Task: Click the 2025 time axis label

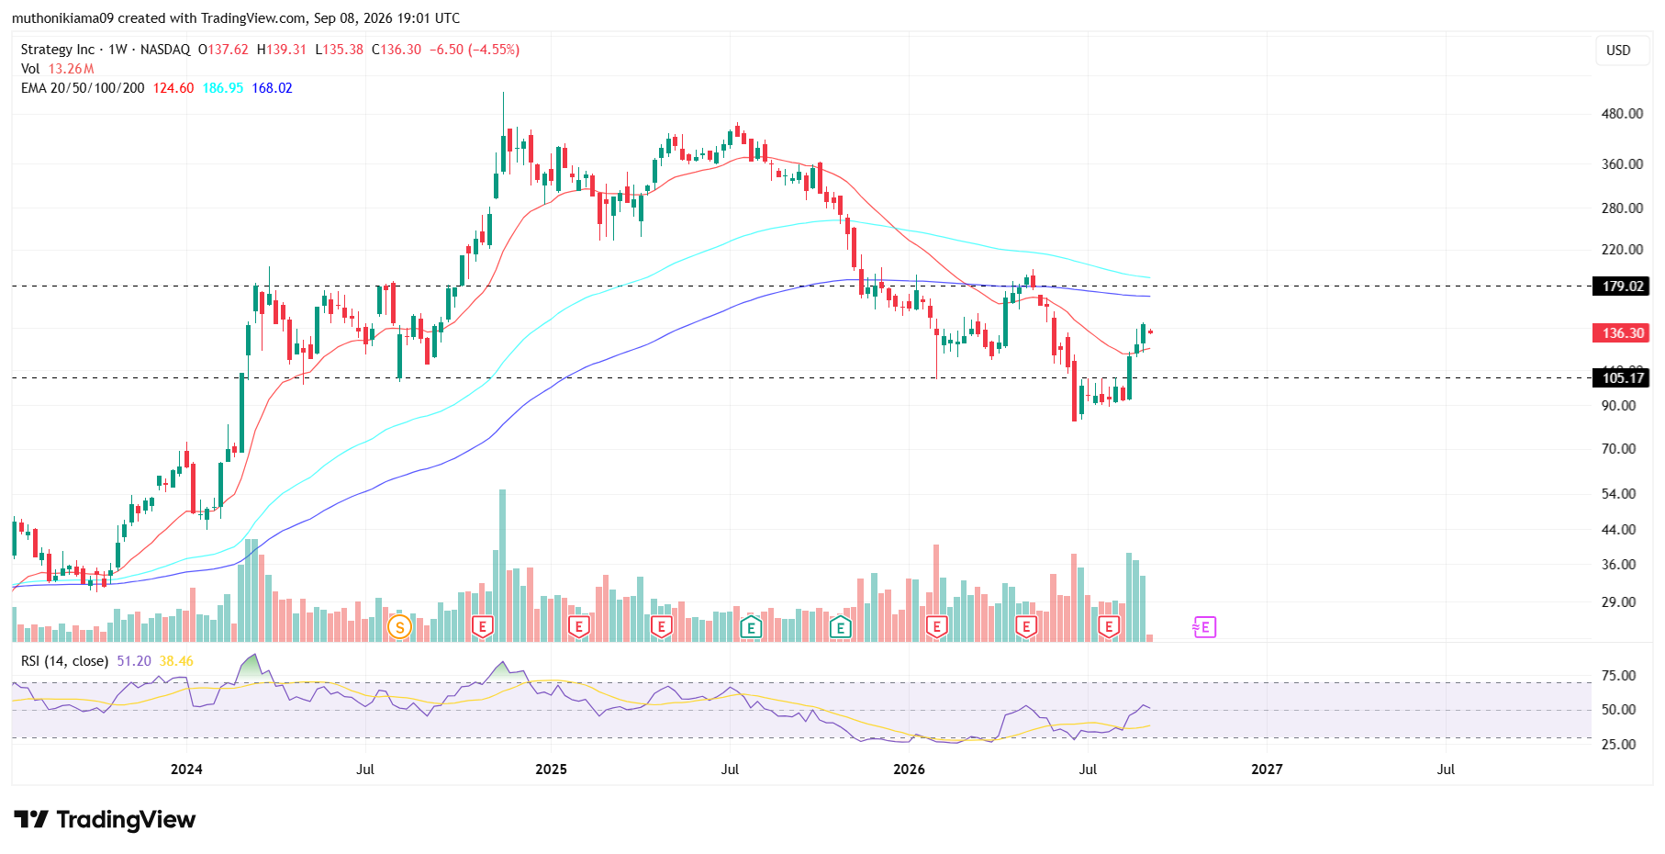Action: [x=551, y=770]
